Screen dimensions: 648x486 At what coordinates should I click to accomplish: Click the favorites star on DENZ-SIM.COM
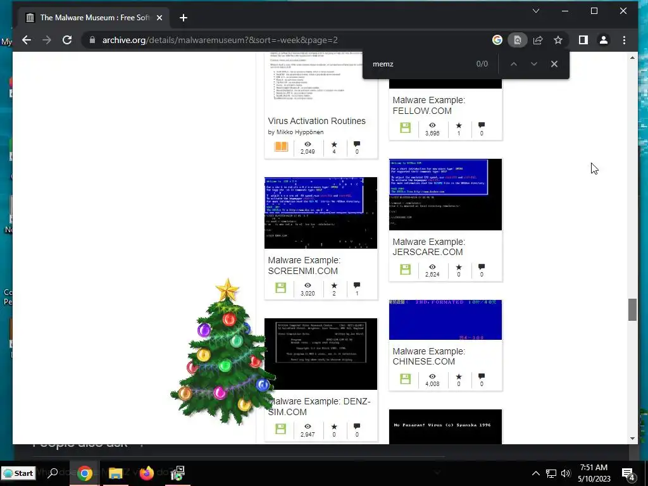[334, 427]
